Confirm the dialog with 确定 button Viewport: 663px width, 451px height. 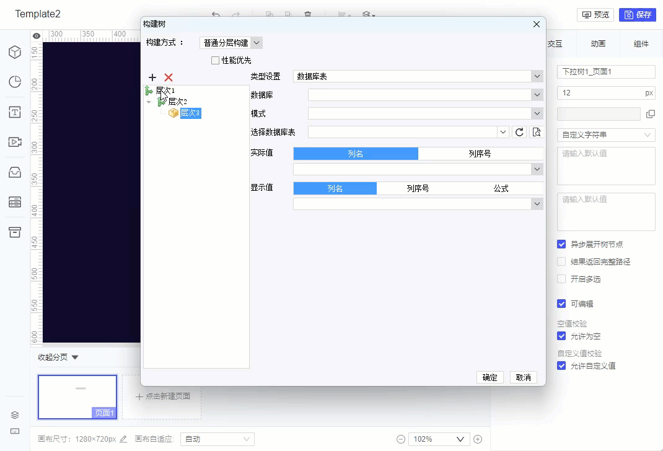coord(490,377)
